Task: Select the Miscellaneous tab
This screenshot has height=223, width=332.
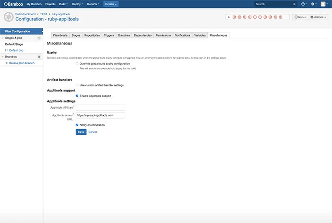Action: (x=218, y=36)
